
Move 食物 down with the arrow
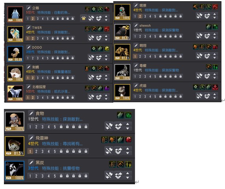[x=127, y=128]
